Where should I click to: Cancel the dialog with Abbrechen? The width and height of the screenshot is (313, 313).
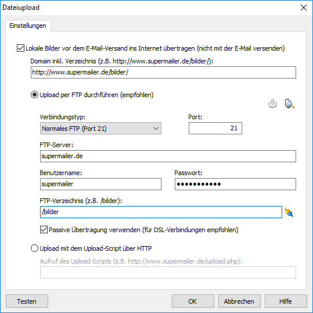[239, 301]
